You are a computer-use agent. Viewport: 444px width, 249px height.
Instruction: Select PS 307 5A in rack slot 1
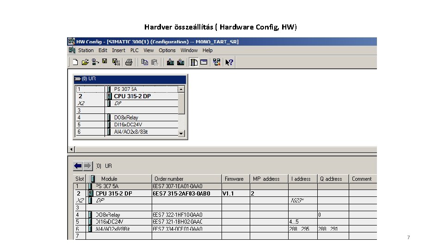click(x=127, y=89)
